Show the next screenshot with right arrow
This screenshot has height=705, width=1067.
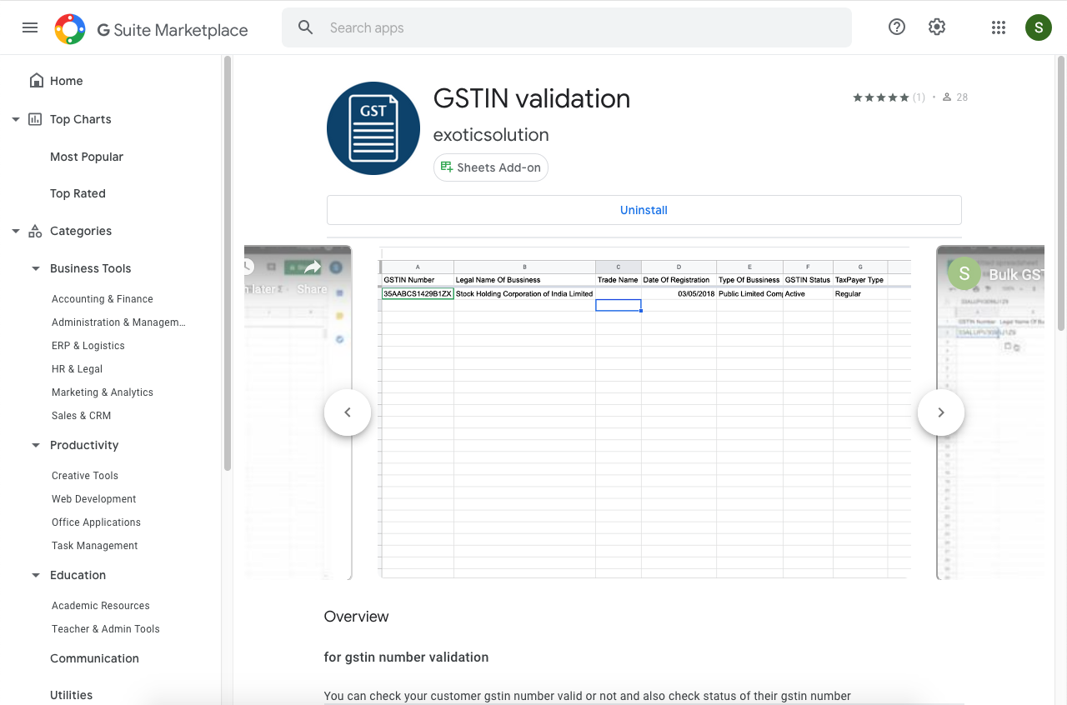click(940, 412)
